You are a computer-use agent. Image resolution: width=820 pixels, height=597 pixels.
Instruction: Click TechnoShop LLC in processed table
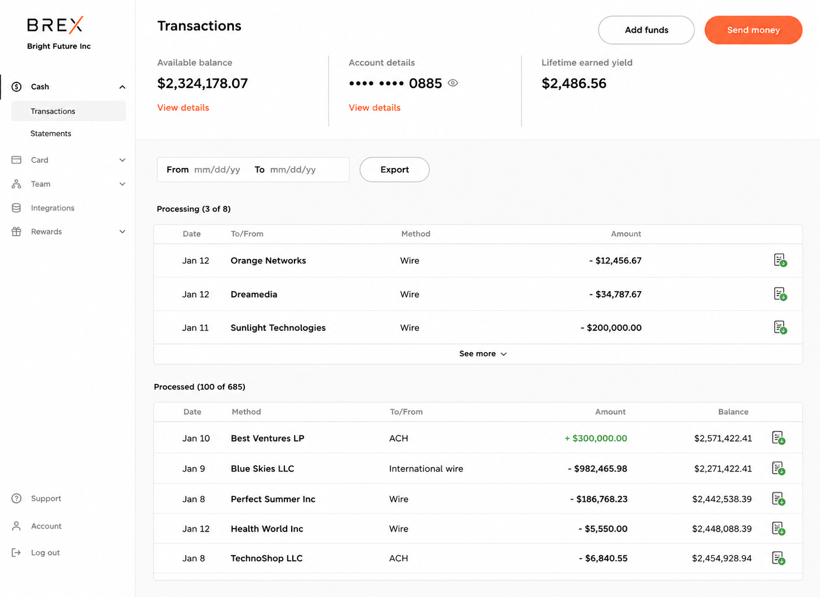(267, 559)
